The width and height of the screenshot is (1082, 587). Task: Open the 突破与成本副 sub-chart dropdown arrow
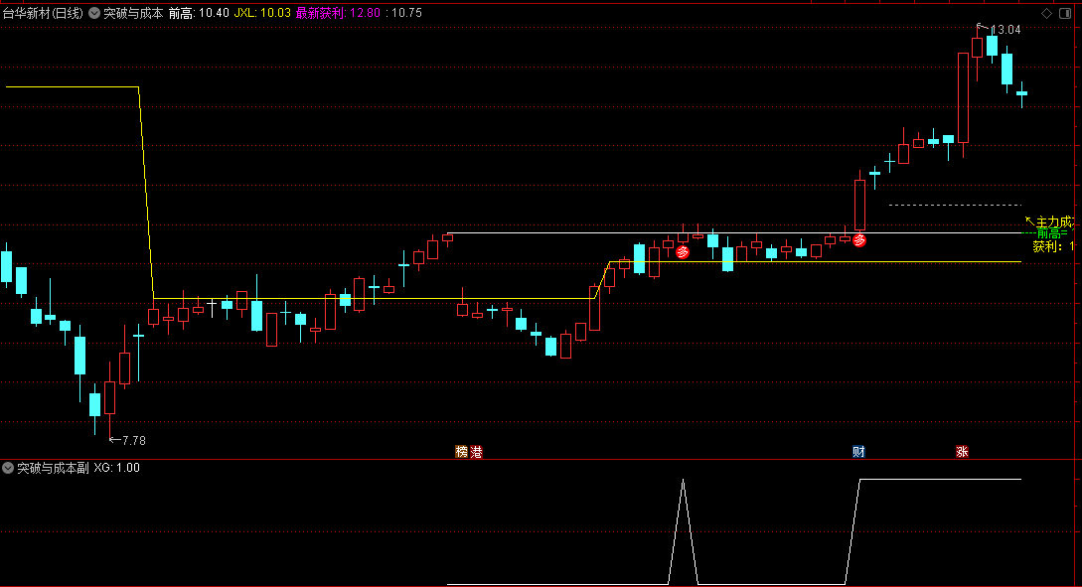point(8,468)
